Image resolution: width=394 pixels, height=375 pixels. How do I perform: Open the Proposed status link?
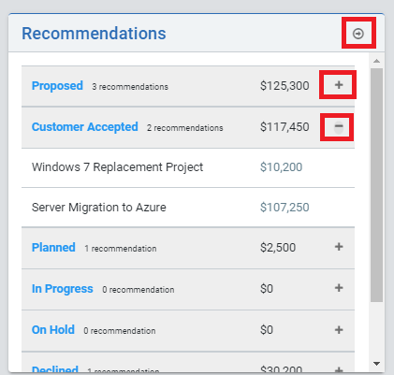point(57,85)
